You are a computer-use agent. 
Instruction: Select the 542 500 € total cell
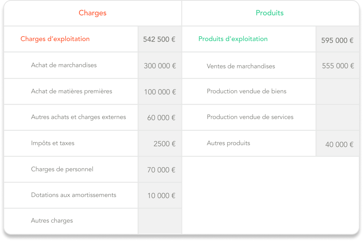tap(160, 39)
